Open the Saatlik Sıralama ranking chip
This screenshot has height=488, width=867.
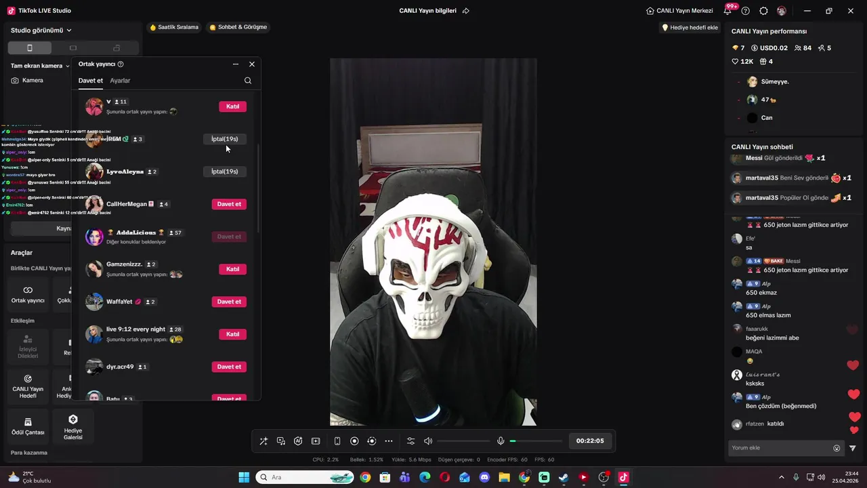tap(174, 27)
